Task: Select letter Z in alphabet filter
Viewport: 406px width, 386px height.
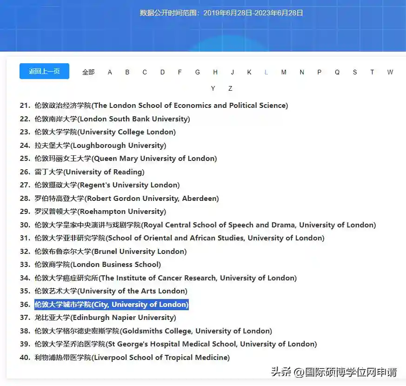Action: click(230, 88)
